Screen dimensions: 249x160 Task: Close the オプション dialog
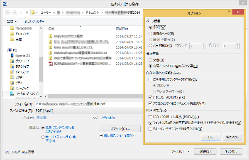238,12
